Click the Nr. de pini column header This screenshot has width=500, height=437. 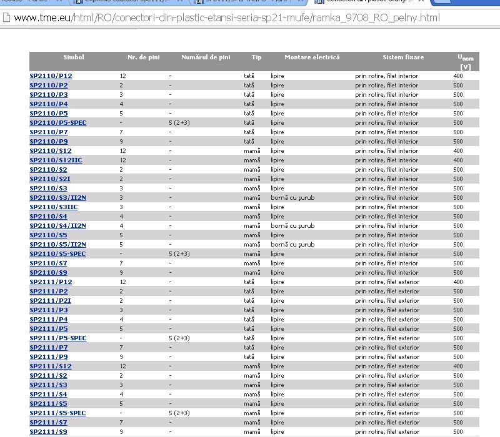point(144,57)
